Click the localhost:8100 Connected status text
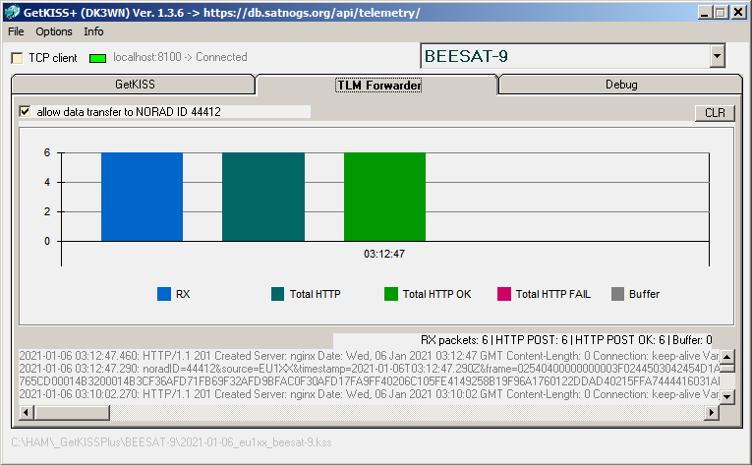This screenshot has height=466, width=752. pyautogui.click(x=180, y=57)
